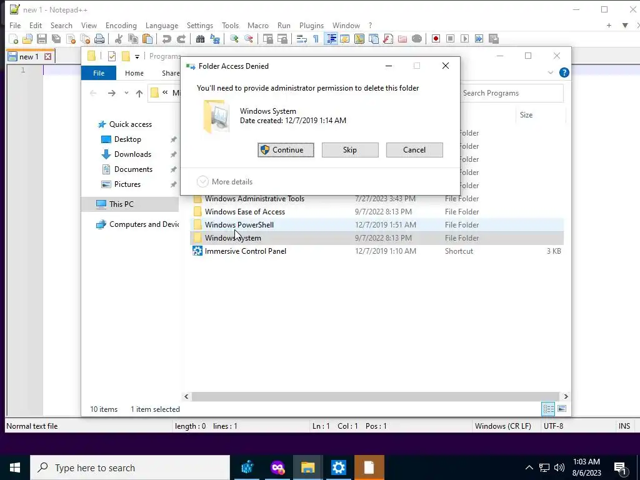Viewport: 640px width, 480px height.
Task: Click the Zoom Out icon in Notepad++
Action: 248,39
